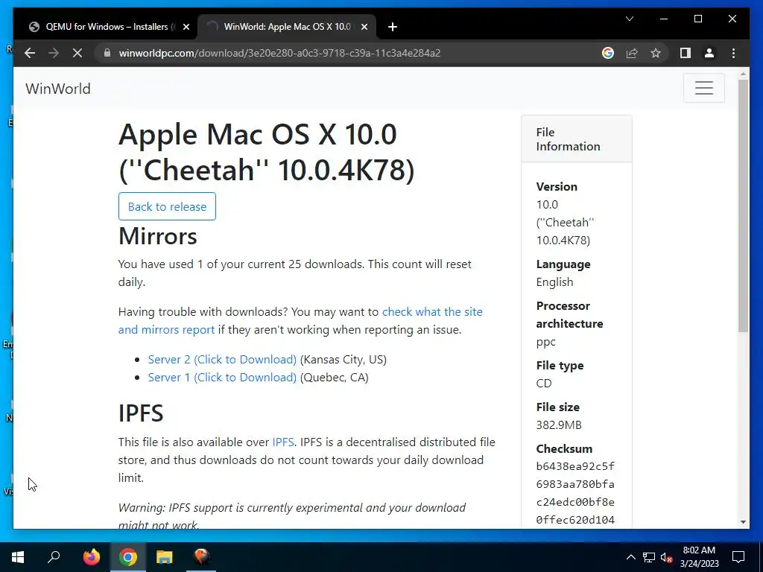Close the QEMU for Windows tab
Screen dimensions: 763x572
pyautogui.click(x=186, y=27)
